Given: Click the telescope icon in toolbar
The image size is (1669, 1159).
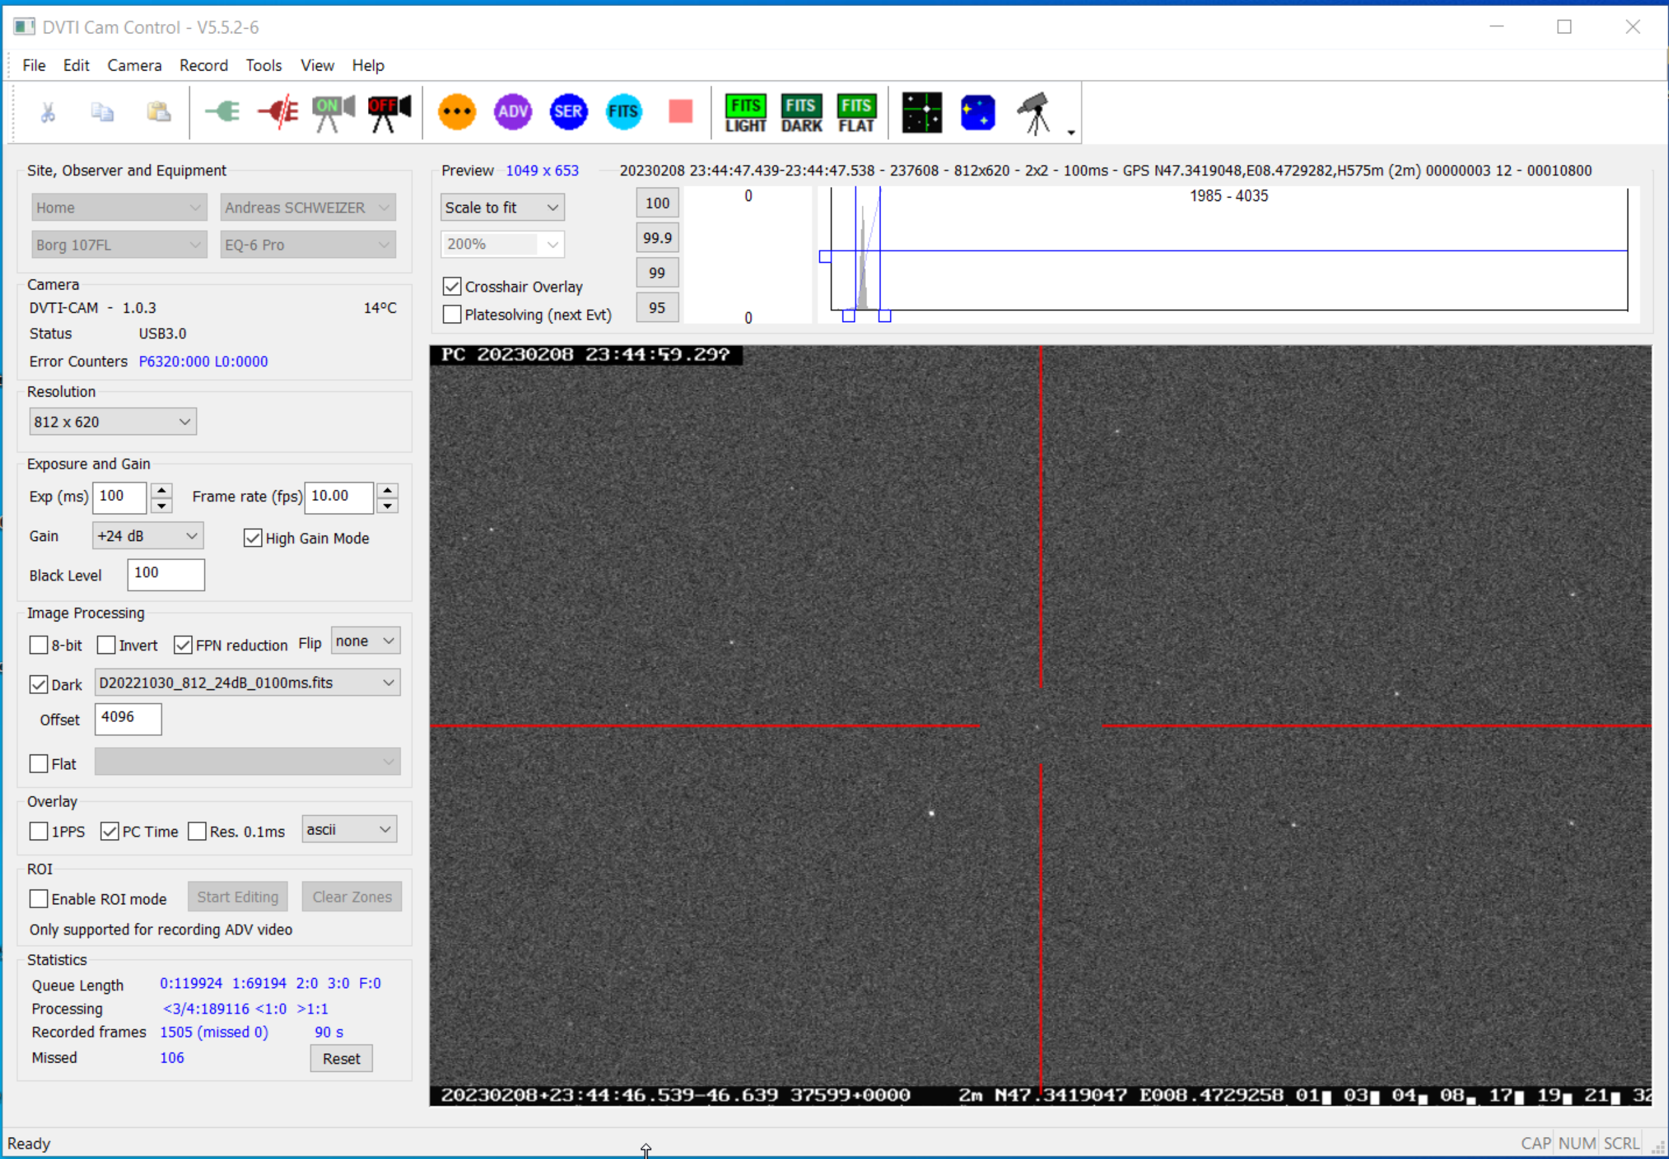Looking at the screenshot, I should pyautogui.click(x=1034, y=113).
